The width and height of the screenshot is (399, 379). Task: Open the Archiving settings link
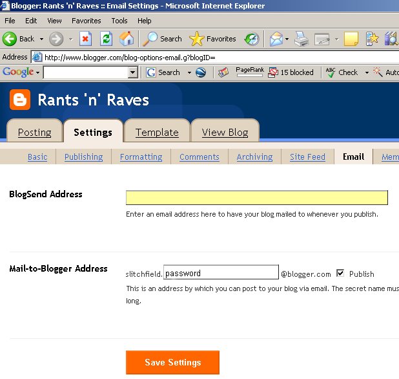pyautogui.click(x=255, y=157)
